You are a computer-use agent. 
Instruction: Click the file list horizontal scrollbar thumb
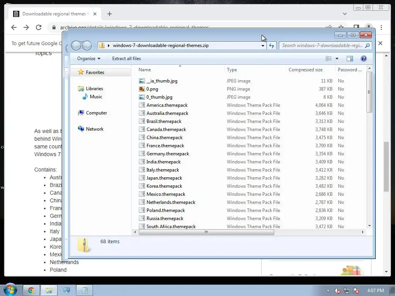point(206,232)
